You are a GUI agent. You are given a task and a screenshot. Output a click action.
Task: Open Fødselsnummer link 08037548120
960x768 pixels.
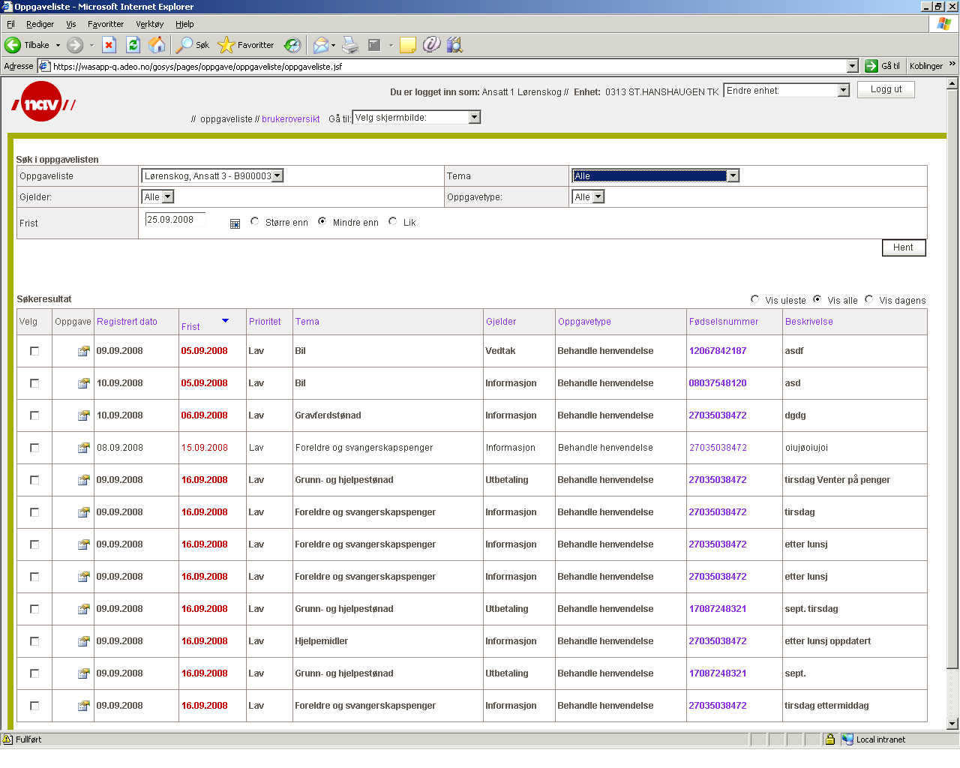point(718,383)
